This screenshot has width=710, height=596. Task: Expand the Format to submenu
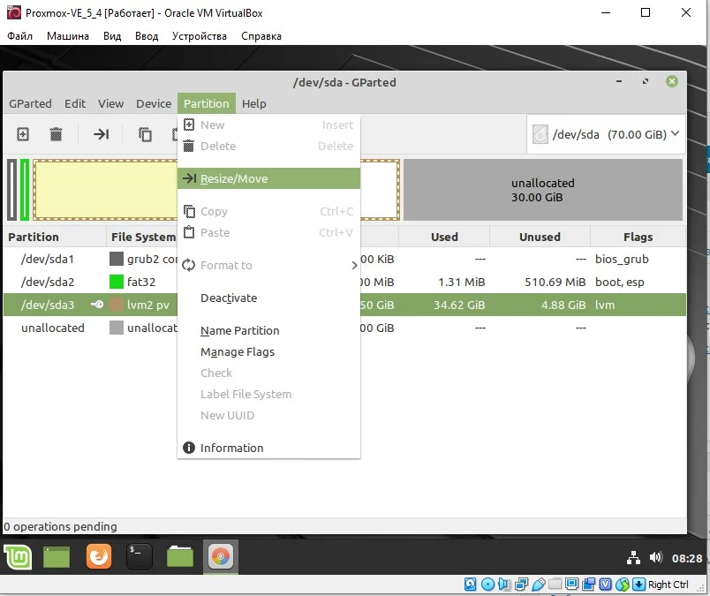tap(269, 266)
